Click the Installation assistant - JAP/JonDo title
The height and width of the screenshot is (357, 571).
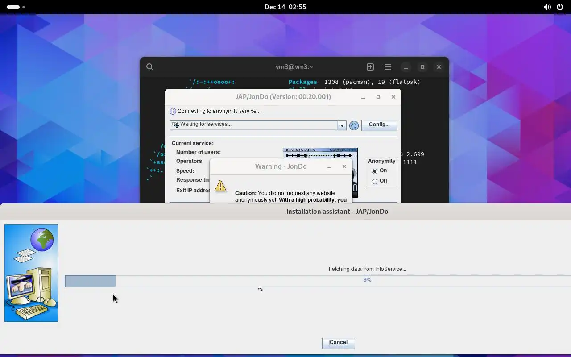[337, 212]
